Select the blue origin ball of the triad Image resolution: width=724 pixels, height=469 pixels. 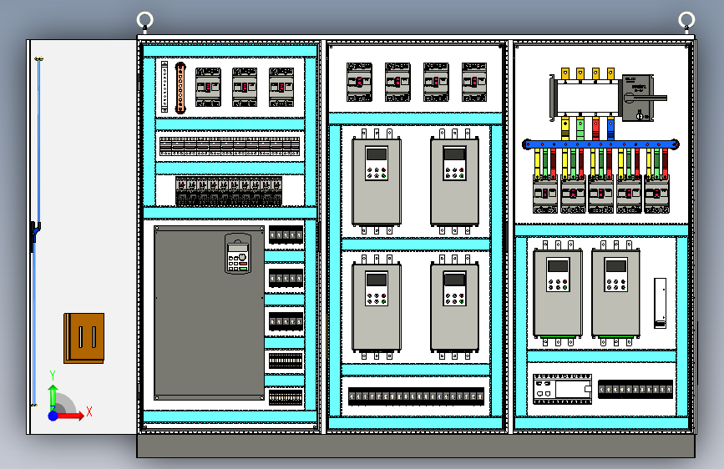[x=53, y=416]
